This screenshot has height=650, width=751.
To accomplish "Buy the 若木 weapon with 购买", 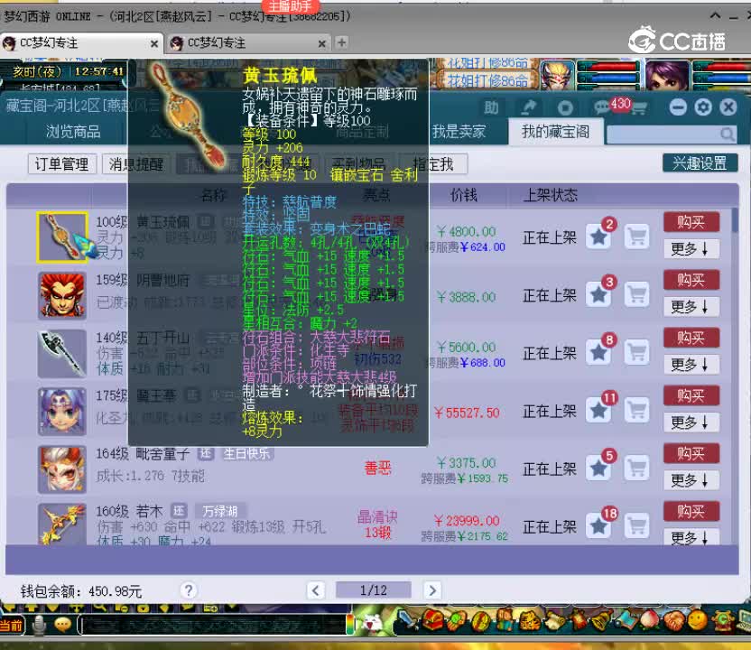I will coord(691,512).
